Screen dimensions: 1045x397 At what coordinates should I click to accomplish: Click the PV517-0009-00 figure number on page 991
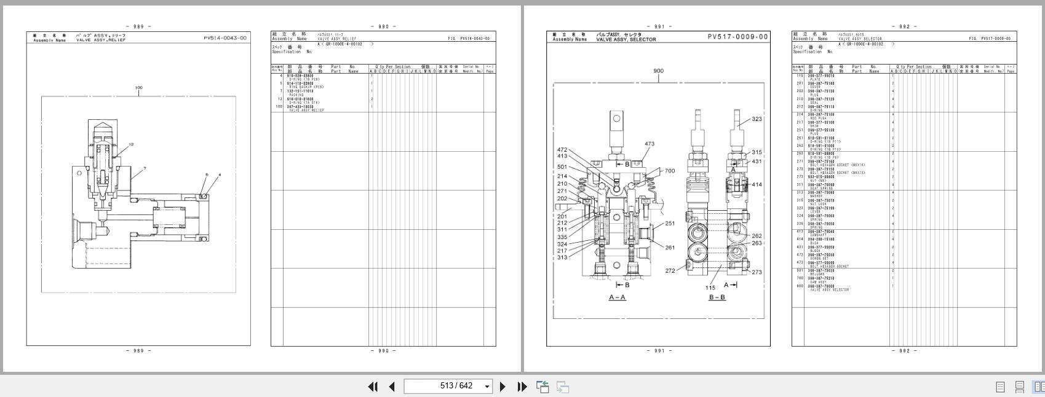tap(737, 37)
